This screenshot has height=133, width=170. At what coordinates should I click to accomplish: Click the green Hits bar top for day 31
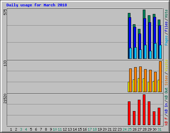(x=159, y=23)
